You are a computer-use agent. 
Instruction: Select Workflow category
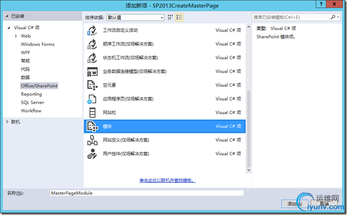pos(31,111)
